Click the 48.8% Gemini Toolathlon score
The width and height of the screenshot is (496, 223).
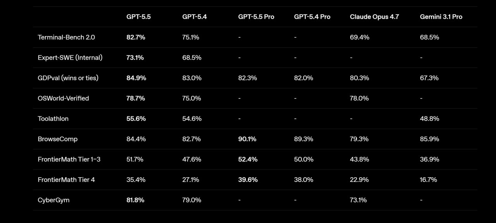[429, 119]
